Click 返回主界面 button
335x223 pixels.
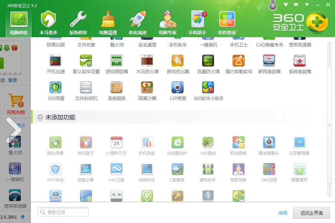click(312, 213)
